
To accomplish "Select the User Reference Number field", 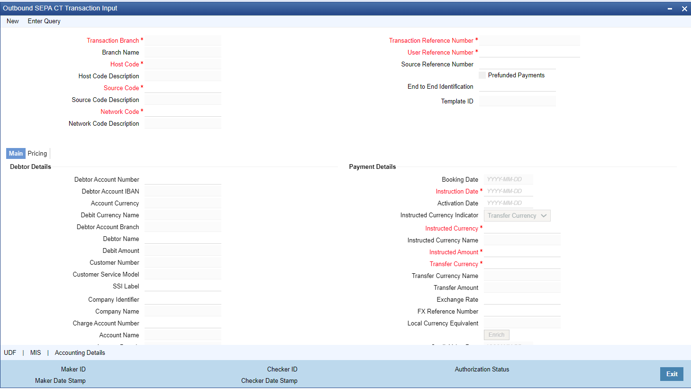I will tap(529, 52).
